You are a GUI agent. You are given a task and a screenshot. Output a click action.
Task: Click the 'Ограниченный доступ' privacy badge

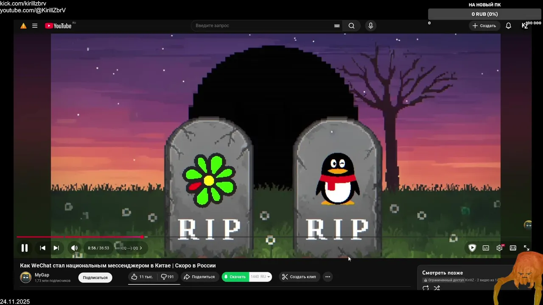coord(444,280)
